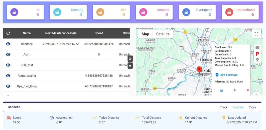The height and width of the screenshot is (130, 266).
Task: Toggle fullscreen map view
Action: pos(256,34)
